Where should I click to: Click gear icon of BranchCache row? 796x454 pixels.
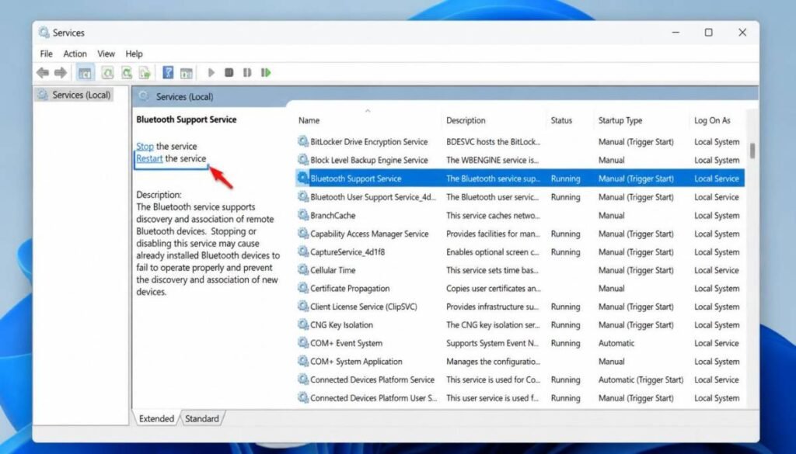coord(303,215)
